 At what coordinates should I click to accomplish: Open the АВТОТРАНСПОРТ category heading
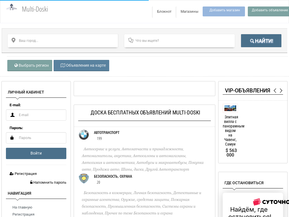pos(107,133)
